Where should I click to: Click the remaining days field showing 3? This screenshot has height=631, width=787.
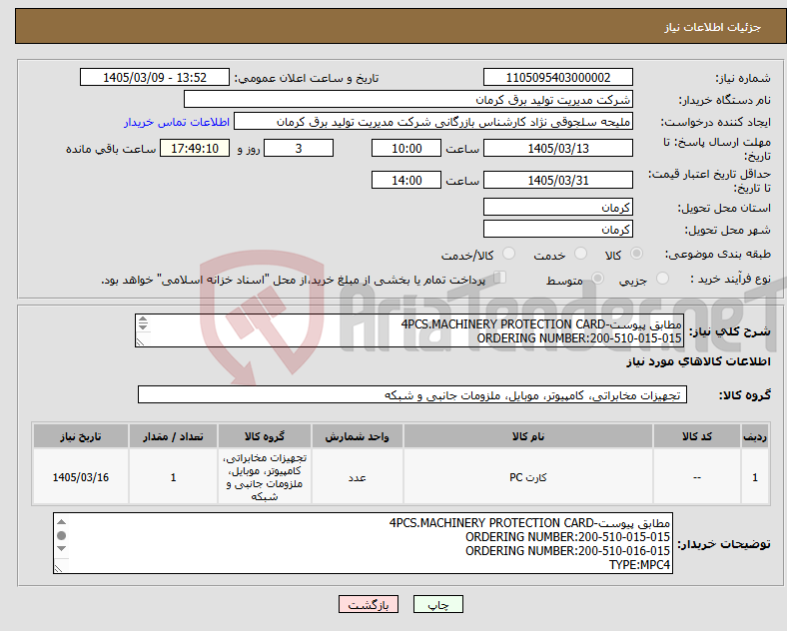pos(299,148)
